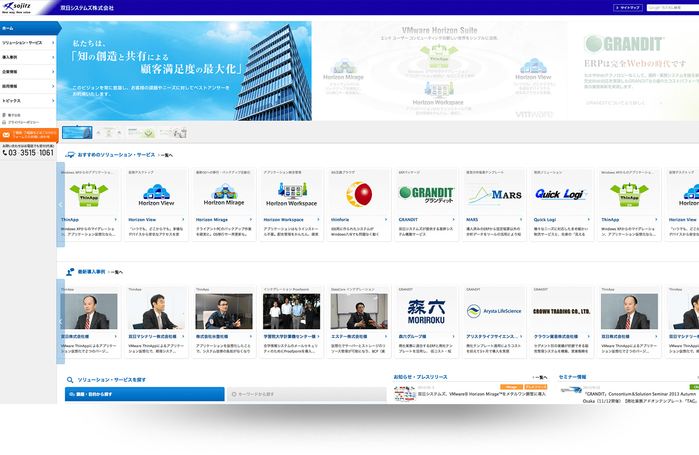Click previous arrow on solutions carousel

click(x=60, y=205)
